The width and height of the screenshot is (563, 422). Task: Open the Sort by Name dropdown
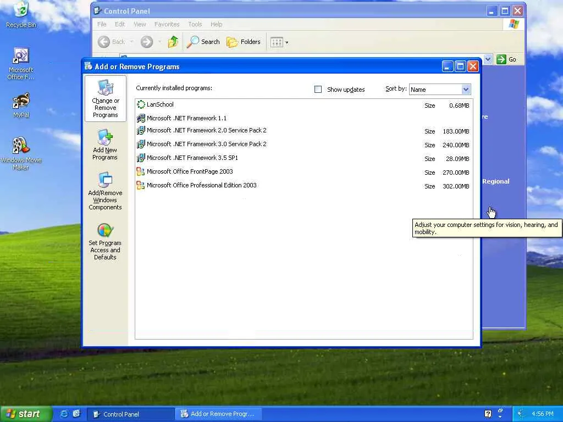click(x=439, y=90)
